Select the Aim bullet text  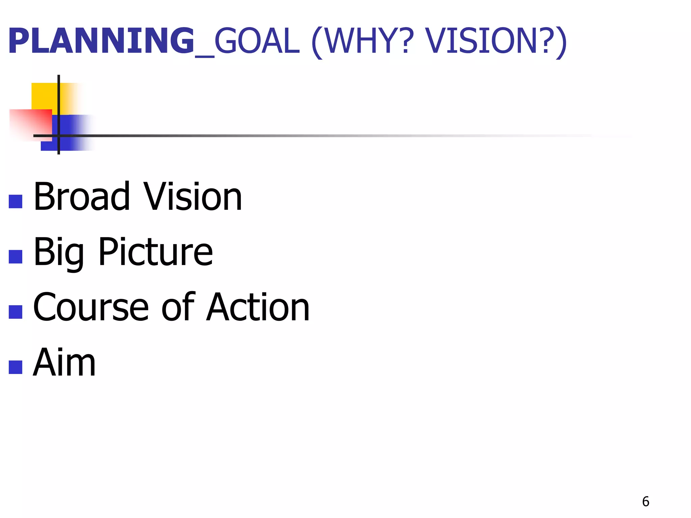64,363
